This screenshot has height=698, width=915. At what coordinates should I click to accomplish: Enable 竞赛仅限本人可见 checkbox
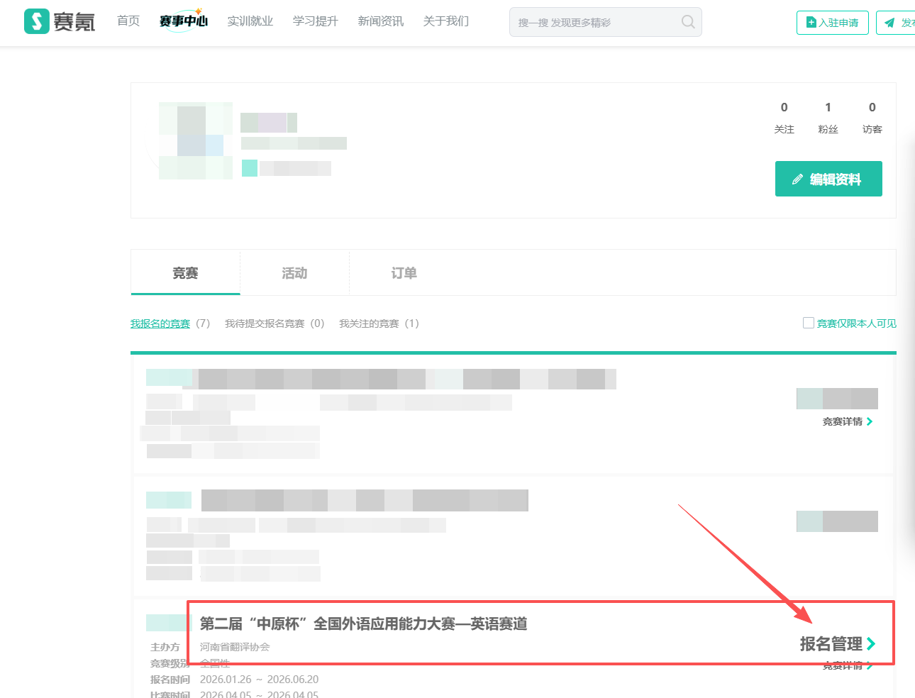pyautogui.click(x=808, y=323)
